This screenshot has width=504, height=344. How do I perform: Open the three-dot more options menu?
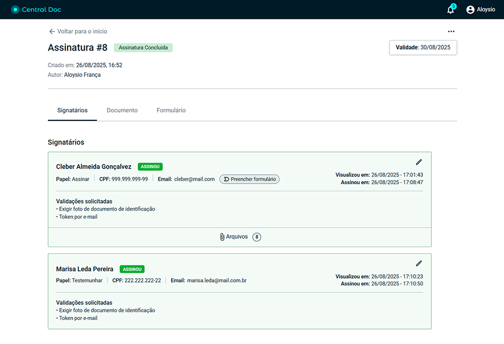[451, 32]
